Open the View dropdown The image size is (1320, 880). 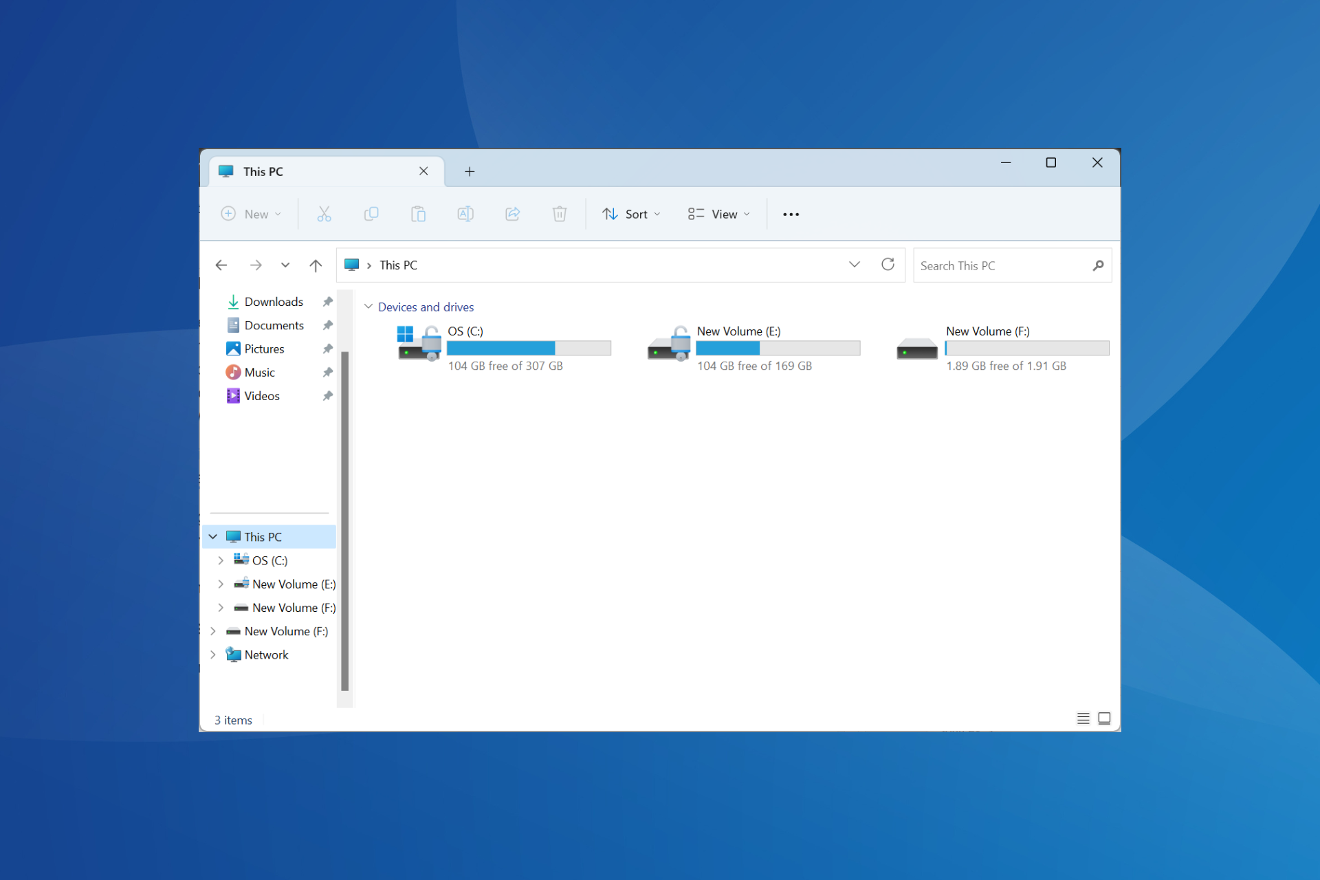[718, 214]
